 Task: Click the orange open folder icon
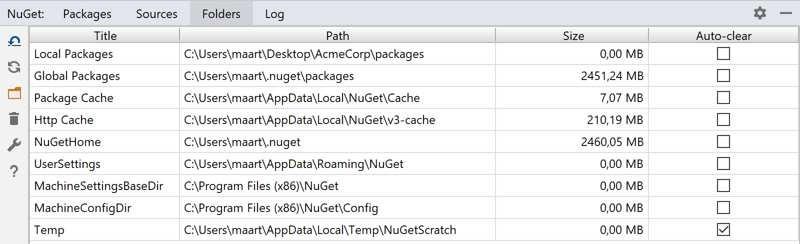click(14, 93)
